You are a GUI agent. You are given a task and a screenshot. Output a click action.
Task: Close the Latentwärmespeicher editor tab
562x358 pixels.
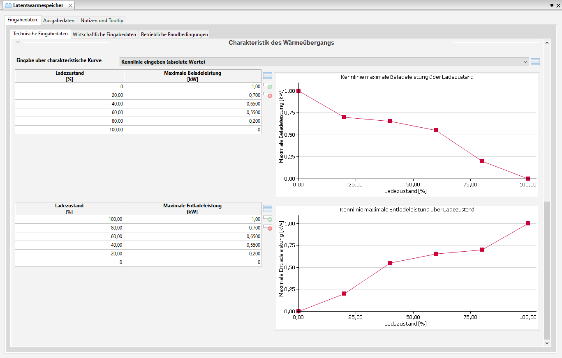tap(70, 5)
